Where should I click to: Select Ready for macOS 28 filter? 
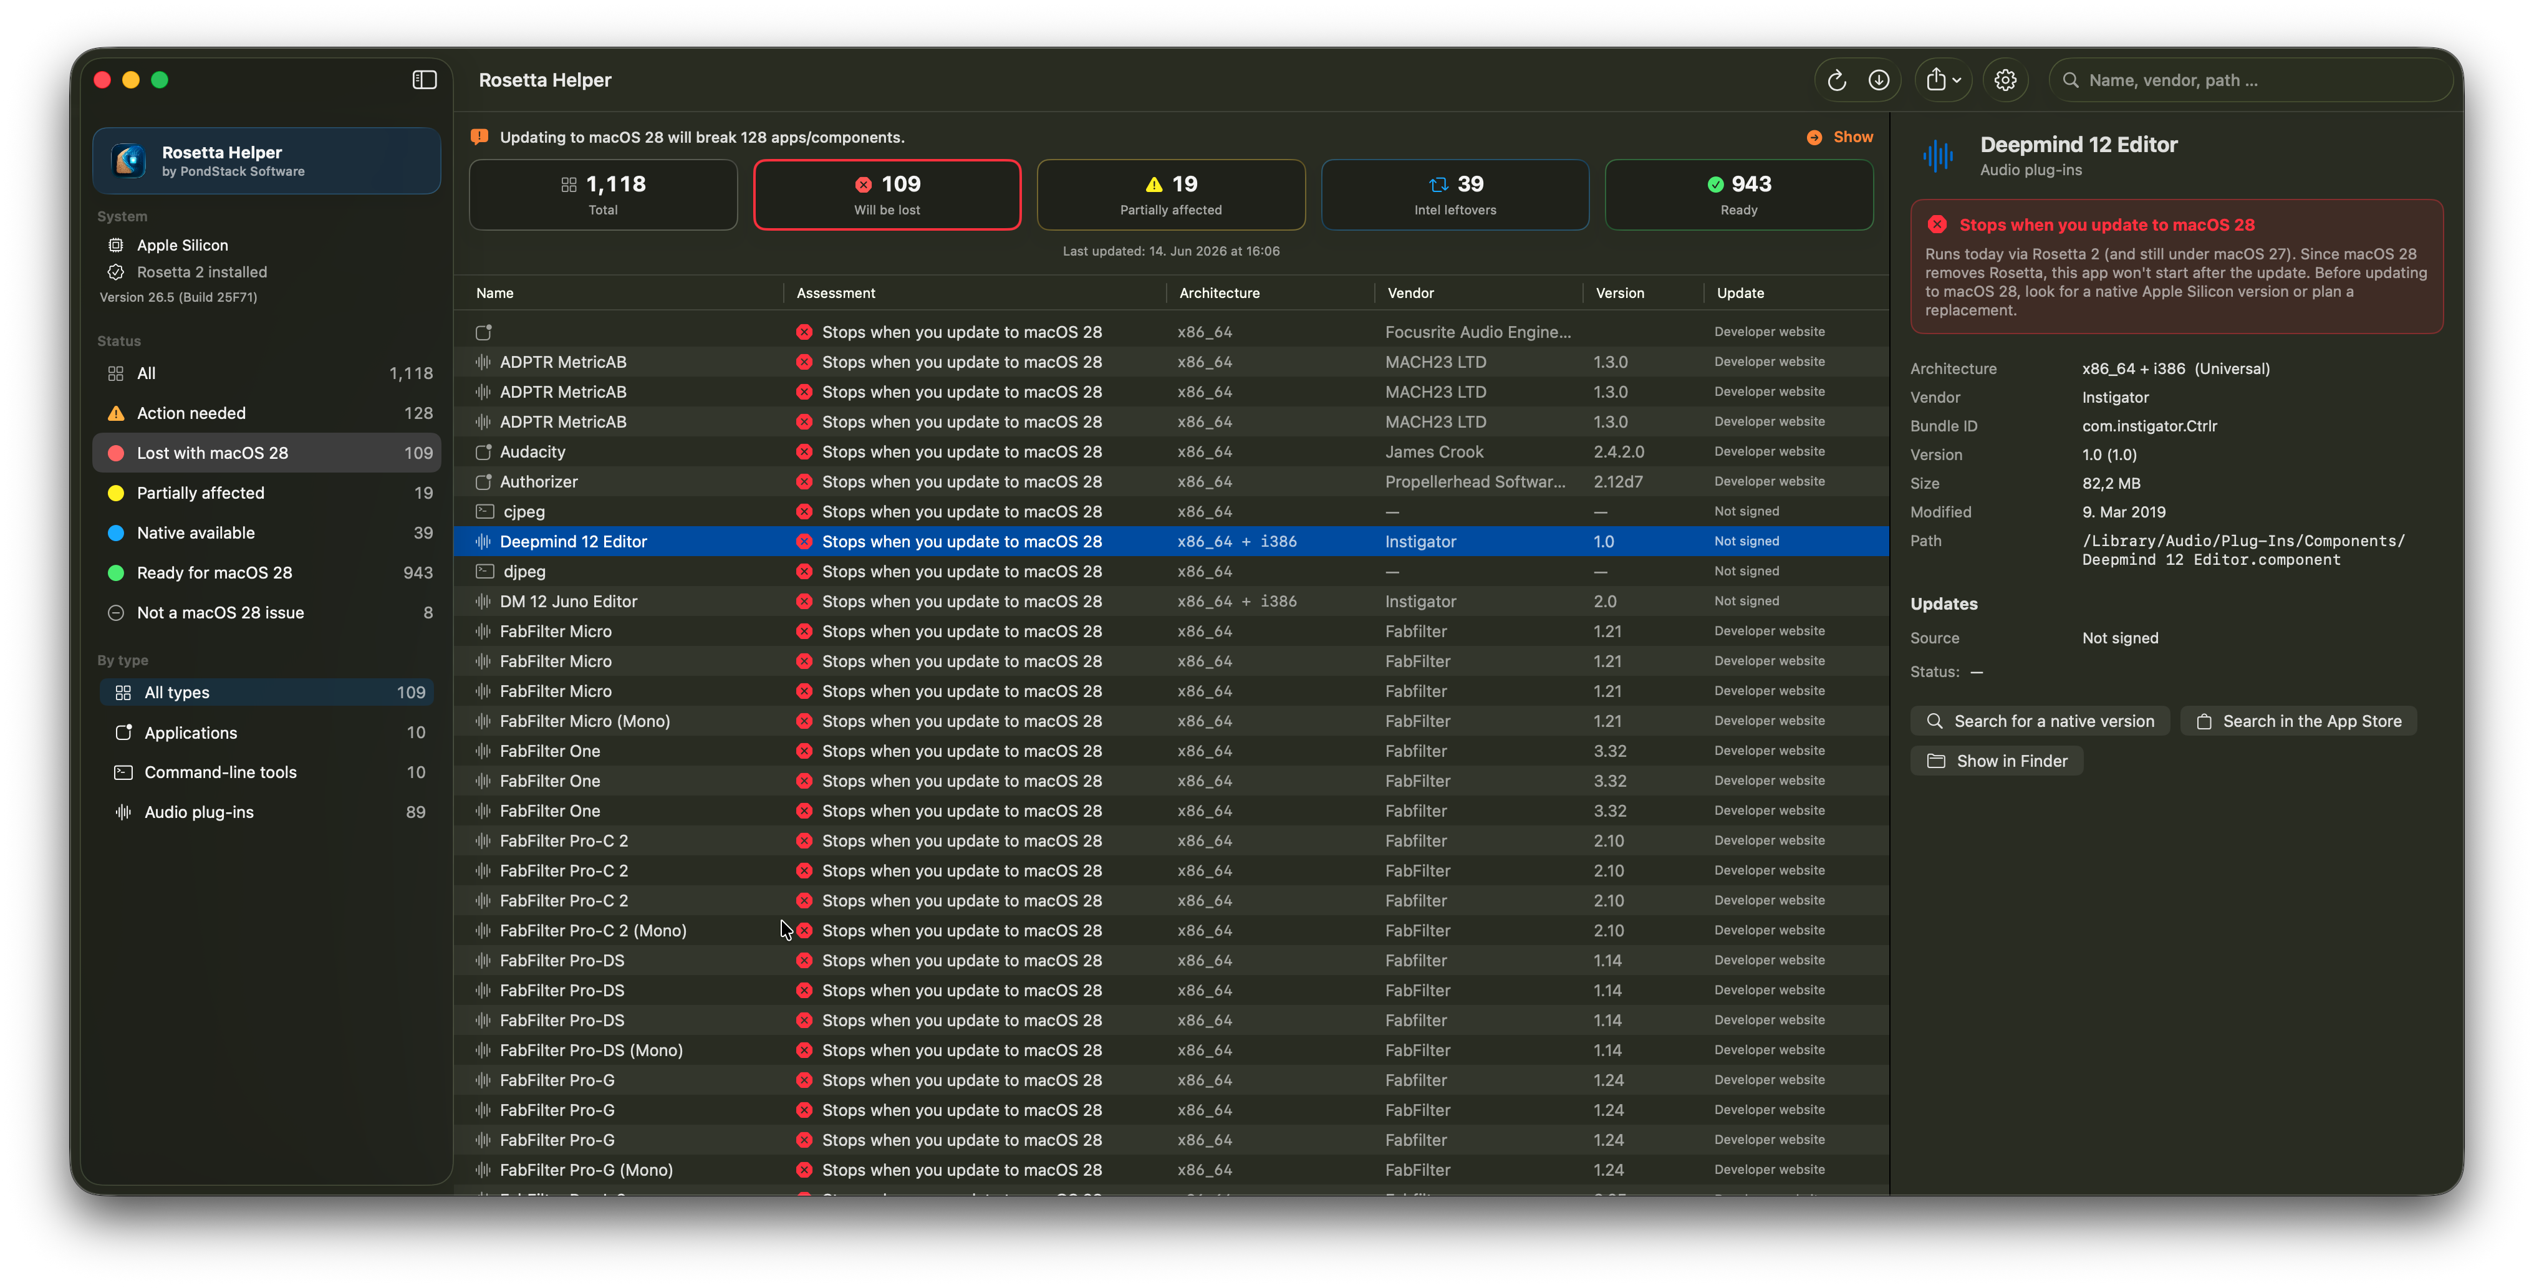(x=267, y=572)
